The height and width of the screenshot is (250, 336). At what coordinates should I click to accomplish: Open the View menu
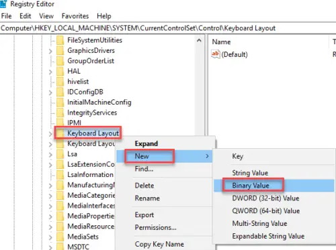46,16
